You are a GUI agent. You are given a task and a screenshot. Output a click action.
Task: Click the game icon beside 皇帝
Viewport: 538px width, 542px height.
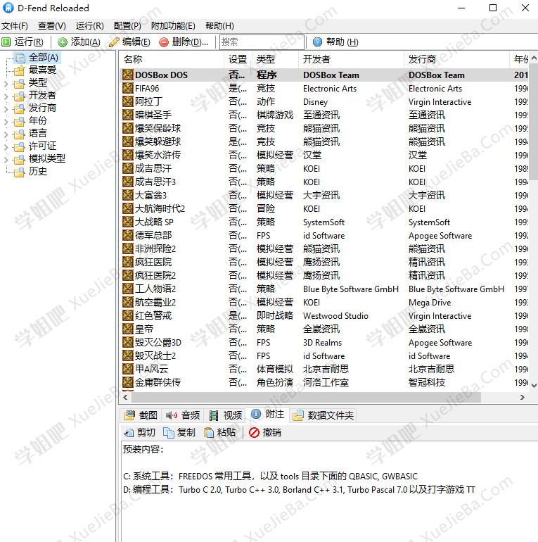coord(128,329)
